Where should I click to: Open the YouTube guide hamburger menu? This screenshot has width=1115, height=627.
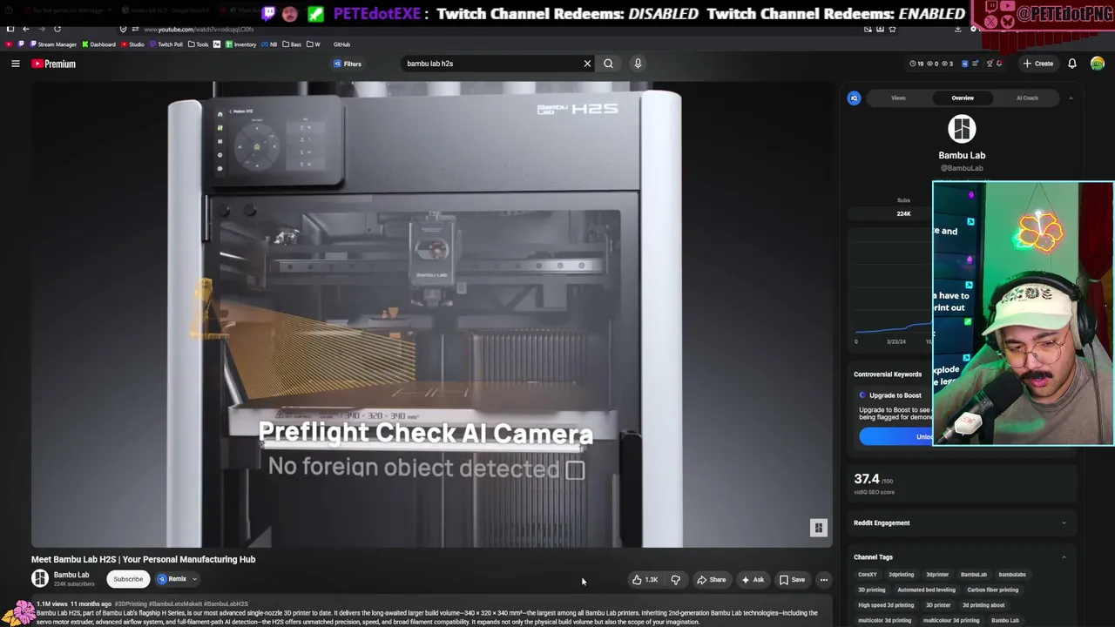16,64
